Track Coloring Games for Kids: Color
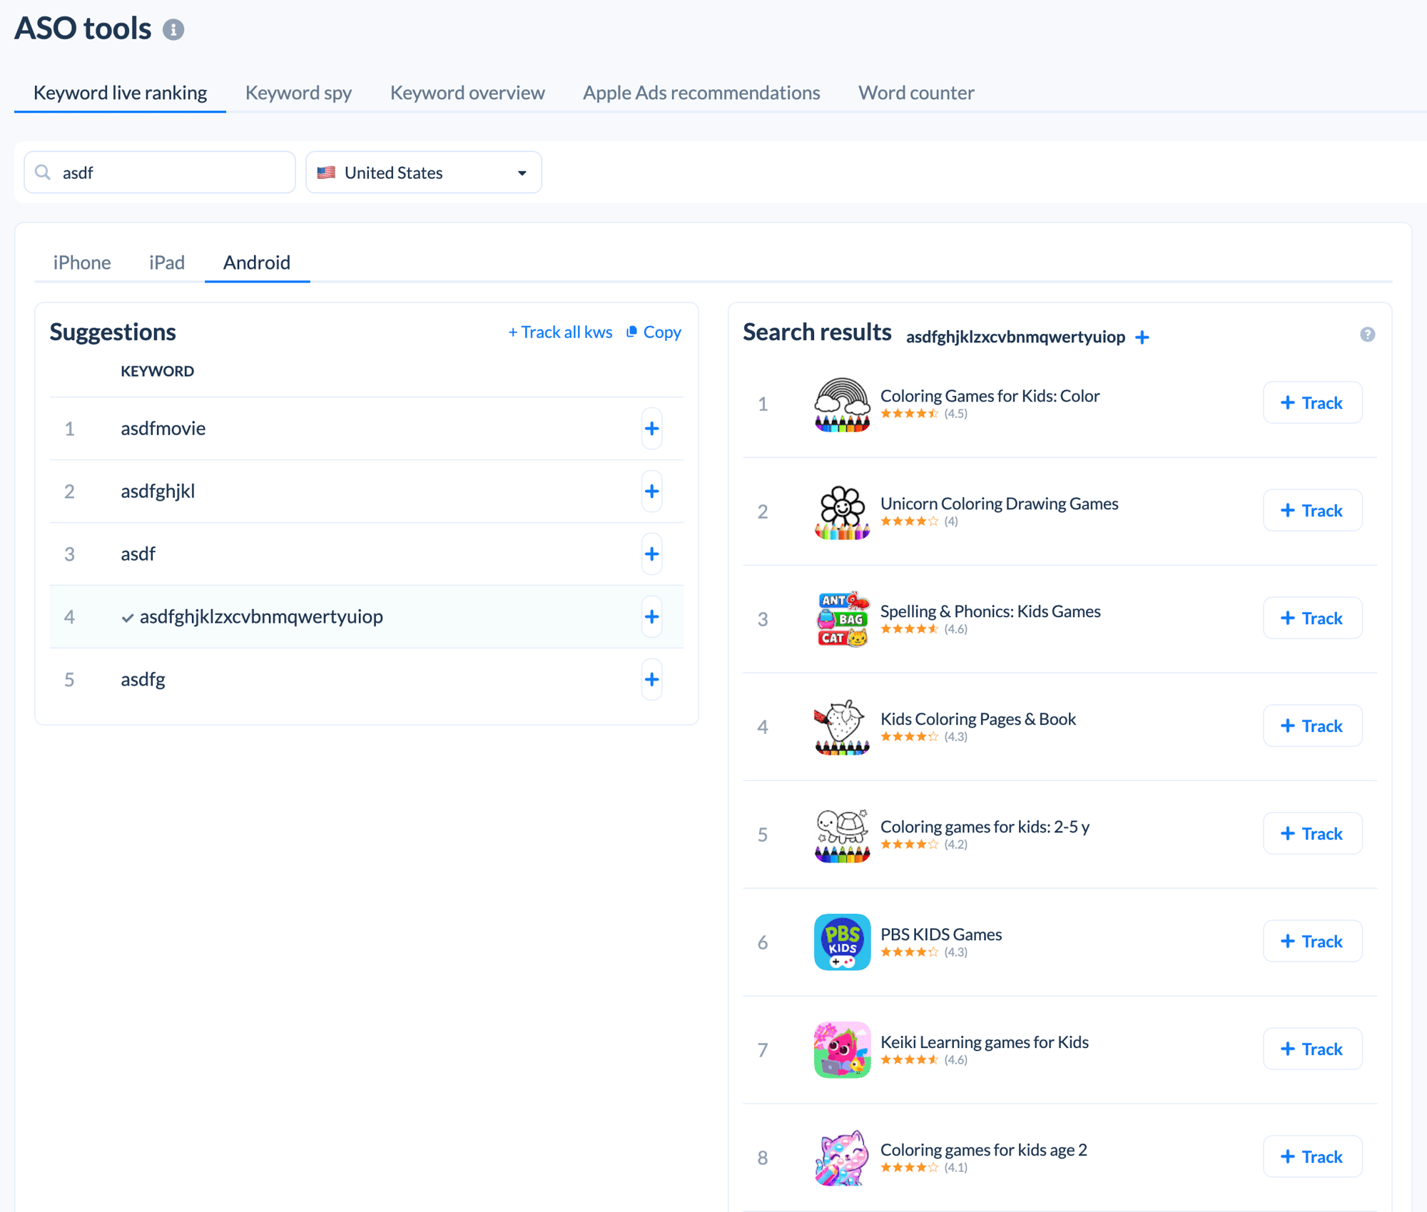The image size is (1427, 1212). point(1312,403)
